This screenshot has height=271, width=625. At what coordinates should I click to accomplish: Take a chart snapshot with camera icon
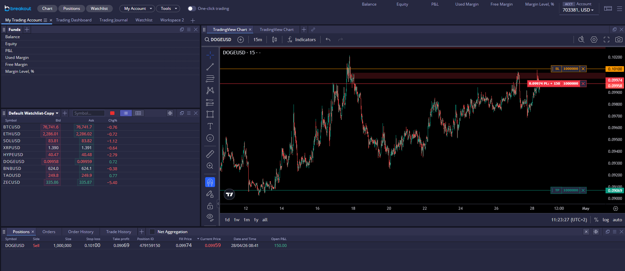click(619, 40)
